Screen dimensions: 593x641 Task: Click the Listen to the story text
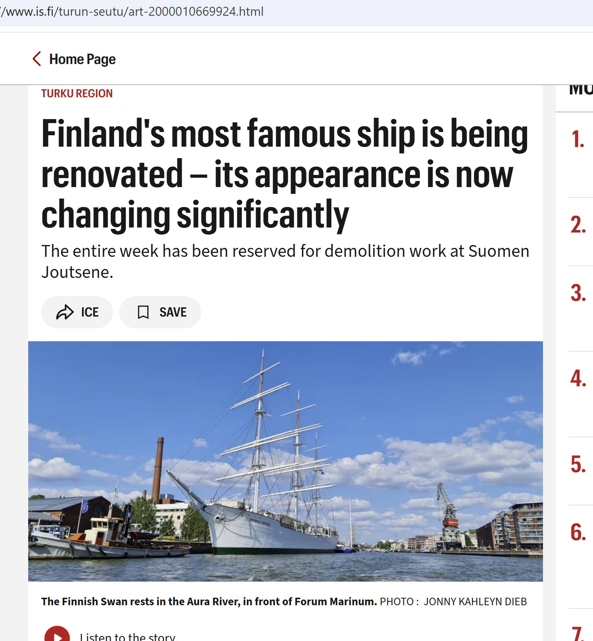click(128, 637)
